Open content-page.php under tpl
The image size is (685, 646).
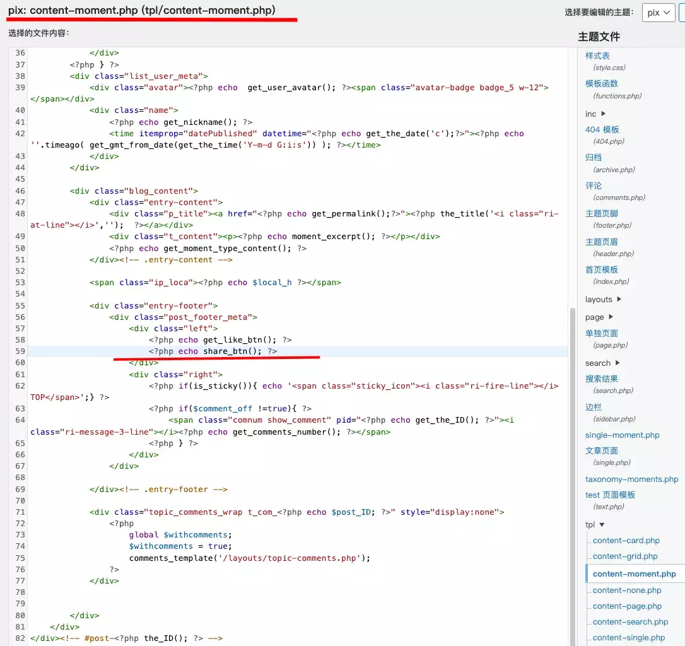[627, 606]
